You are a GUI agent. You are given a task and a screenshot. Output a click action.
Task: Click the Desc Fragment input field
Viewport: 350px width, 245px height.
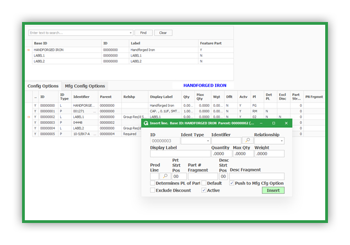257,176
